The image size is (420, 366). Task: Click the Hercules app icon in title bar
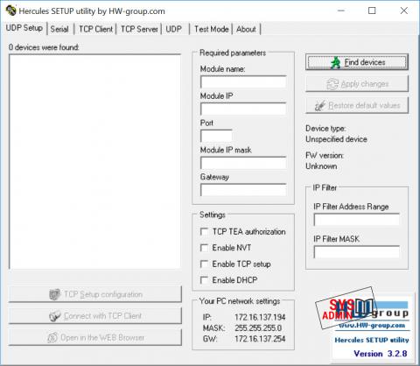tap(11, 11)
